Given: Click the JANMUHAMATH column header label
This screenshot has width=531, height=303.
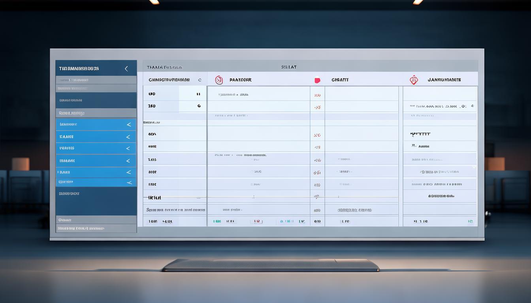Looking at the screenshot, I should click(x=444, y=80).
